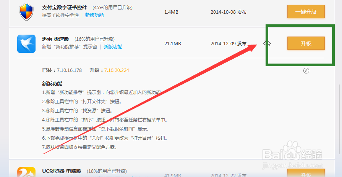Viewport: 342px width, 177px height.
Task: Click changelog line 2 about 打开文件夹 button
Action: click(82, 101)
